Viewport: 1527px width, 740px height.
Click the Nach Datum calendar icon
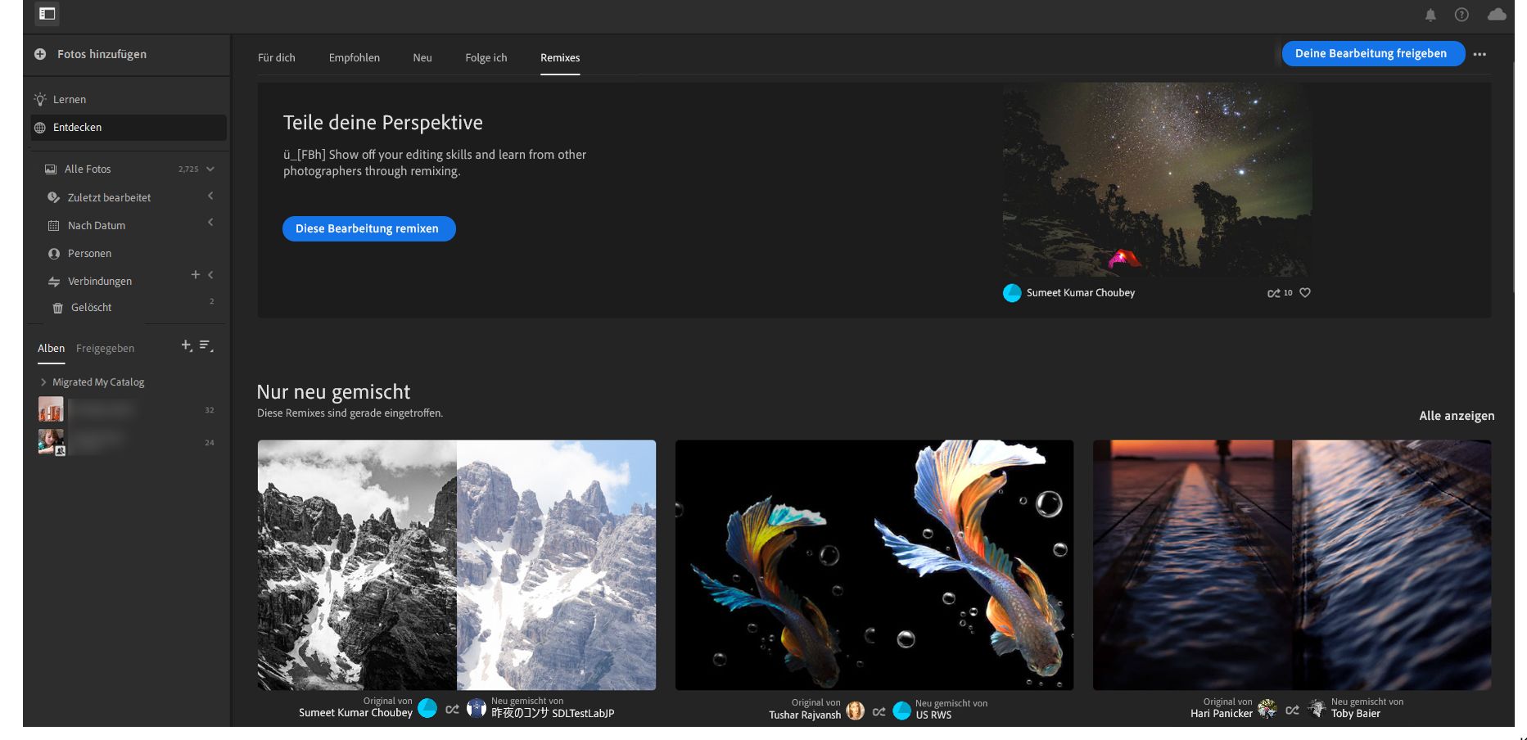click(54, 225)
